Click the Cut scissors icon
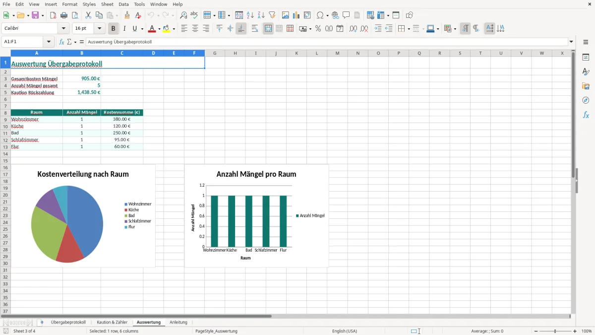The width and height of the screenshot is (595, 335). point(88,15)
